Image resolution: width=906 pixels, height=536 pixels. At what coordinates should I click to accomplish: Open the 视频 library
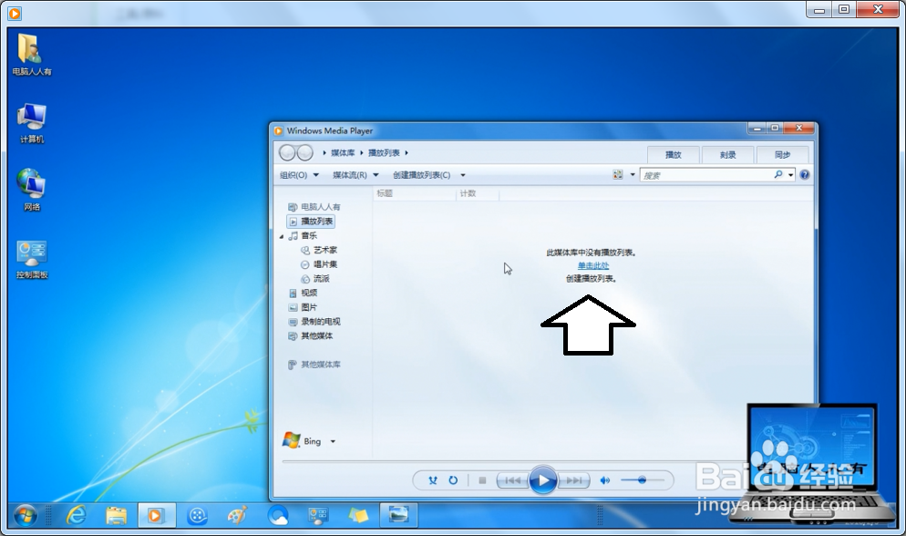pos(304,293)
